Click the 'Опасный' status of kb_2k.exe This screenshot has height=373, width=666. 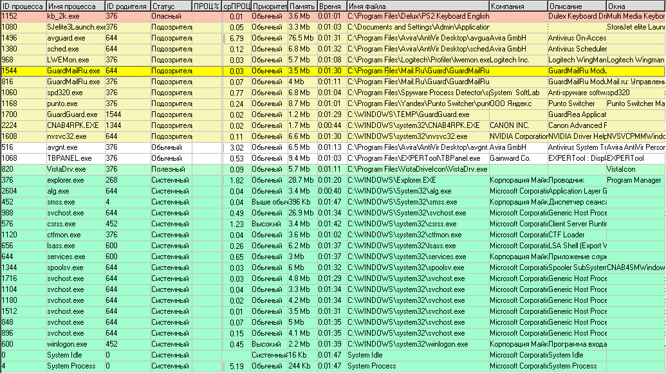[x=167, y=16]
